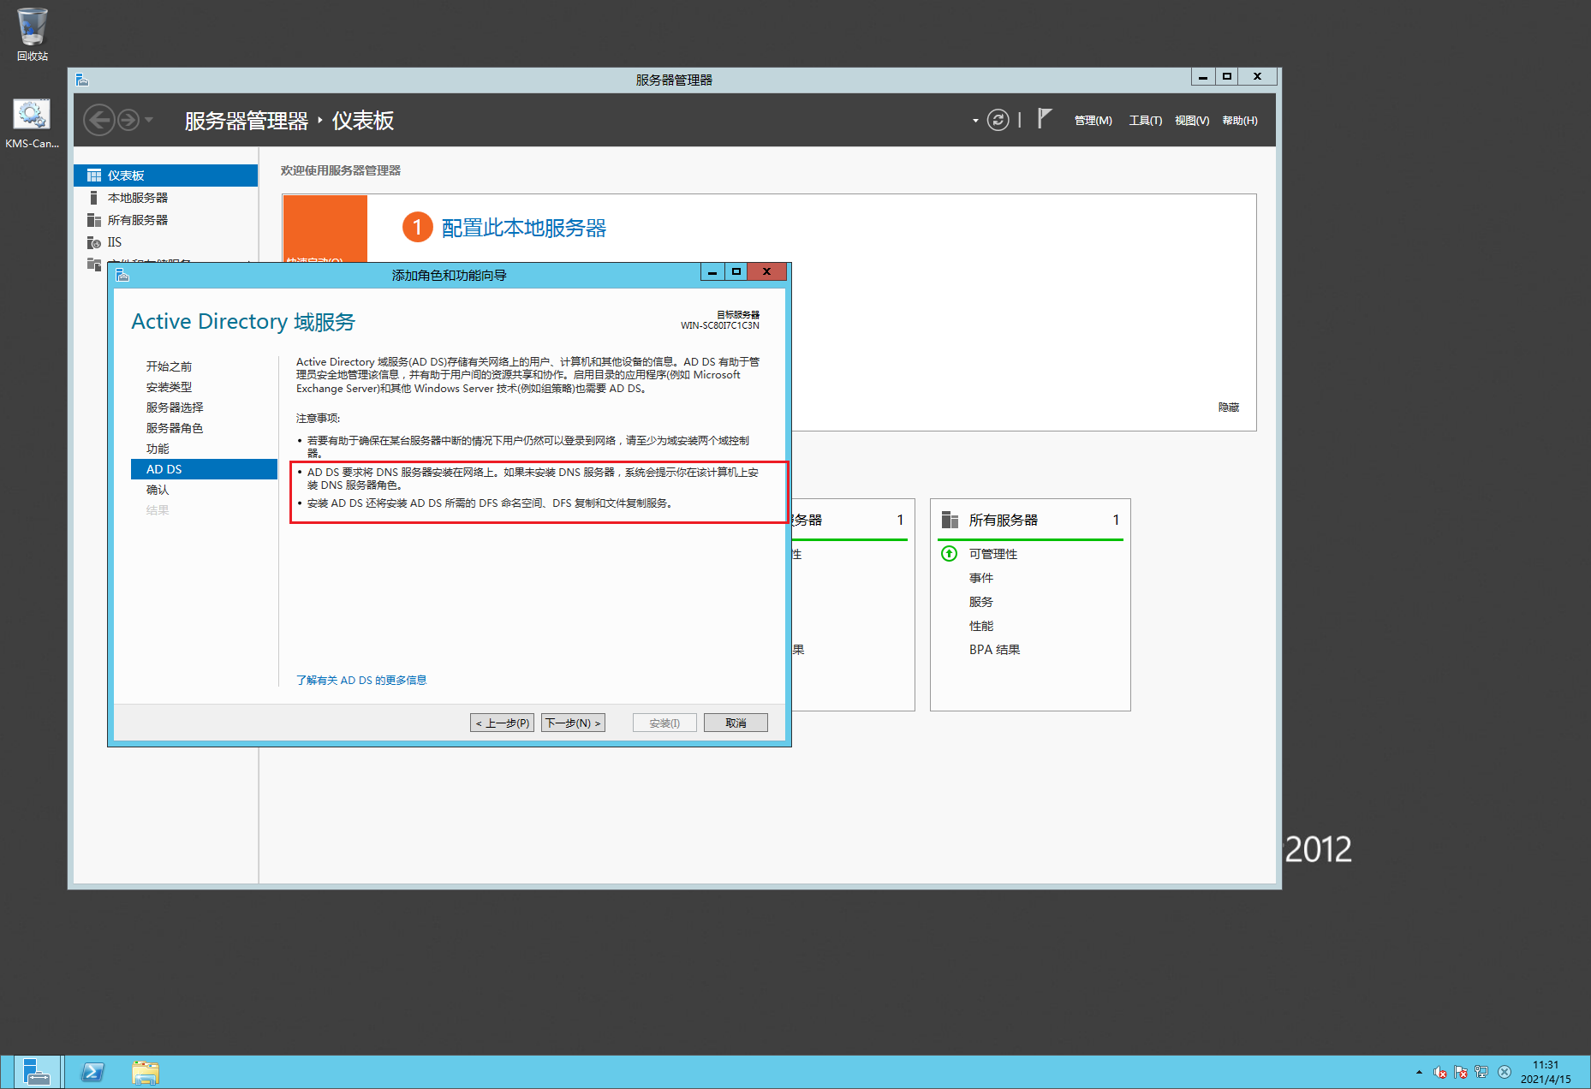Click the 上一步(P) button
Image resolution: width=1591 pixels, height=1089 pixels.
502,723
